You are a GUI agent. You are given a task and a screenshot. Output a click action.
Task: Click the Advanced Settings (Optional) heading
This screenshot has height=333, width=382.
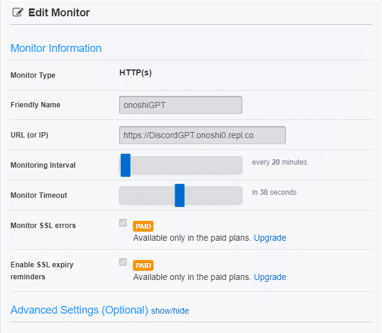tap(79, 310)
